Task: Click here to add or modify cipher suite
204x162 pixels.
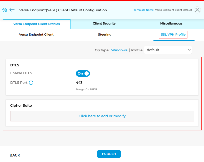Action: pos(102,116)
